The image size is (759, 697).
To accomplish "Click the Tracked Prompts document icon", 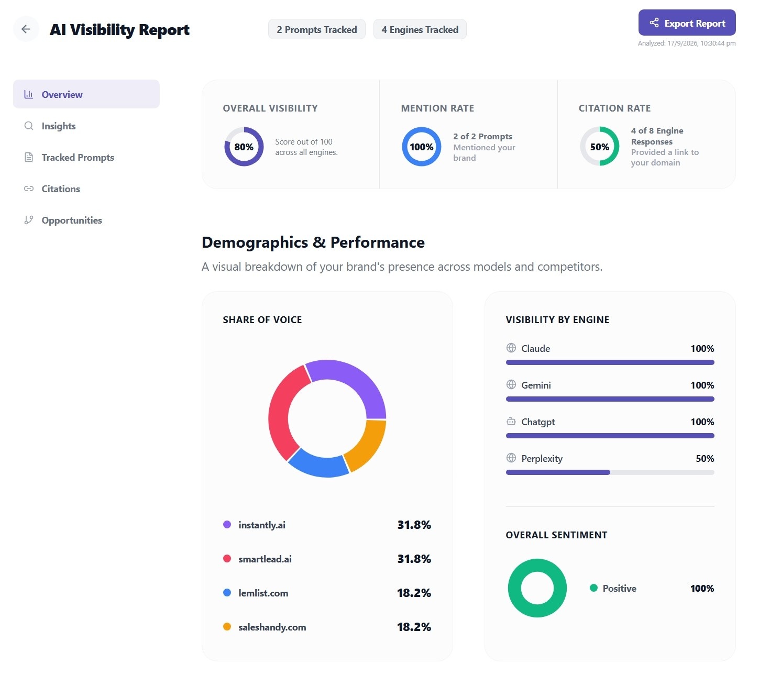I will [x=29, y=157].
